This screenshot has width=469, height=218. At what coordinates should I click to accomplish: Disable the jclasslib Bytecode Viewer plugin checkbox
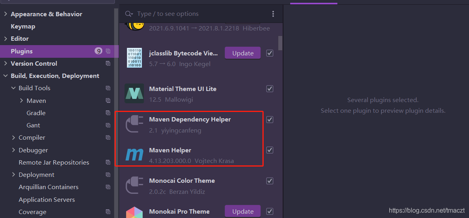tap(270, 53)
